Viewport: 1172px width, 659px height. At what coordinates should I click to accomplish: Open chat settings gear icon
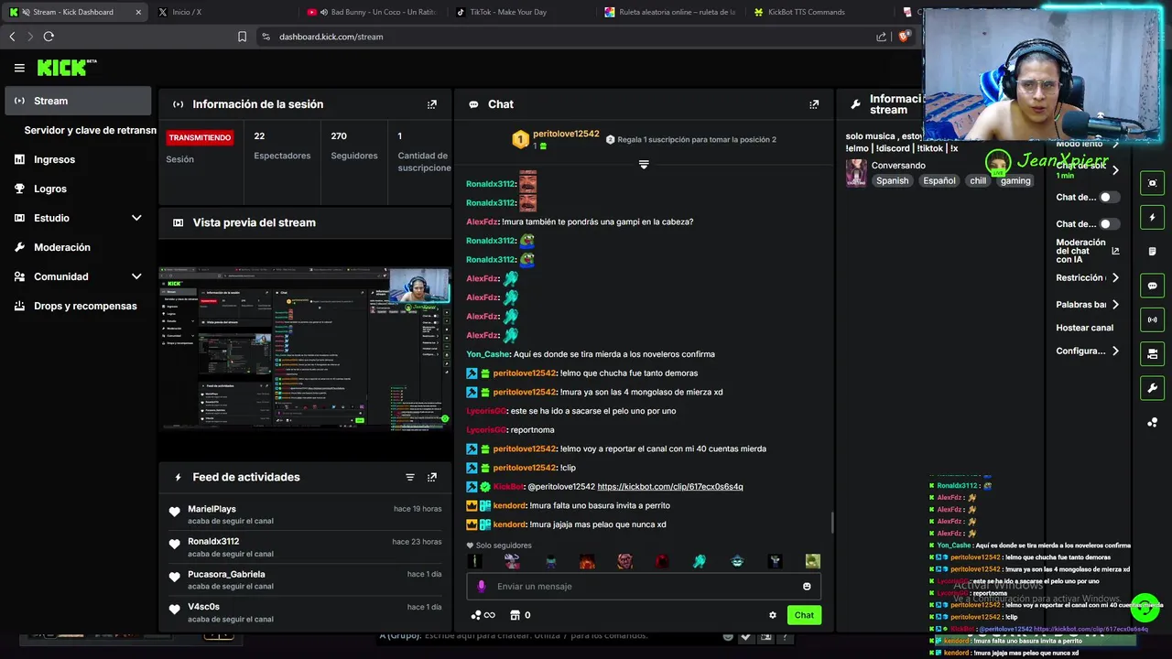pos(773,615)
